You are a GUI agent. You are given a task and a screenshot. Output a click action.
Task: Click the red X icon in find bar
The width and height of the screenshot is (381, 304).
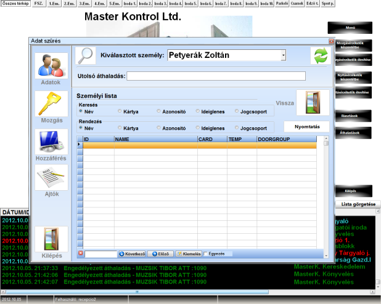click(x=81, y=254)
